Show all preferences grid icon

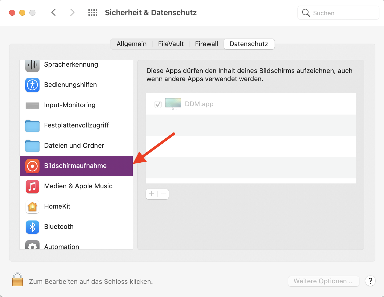click(x=93, y=13)
